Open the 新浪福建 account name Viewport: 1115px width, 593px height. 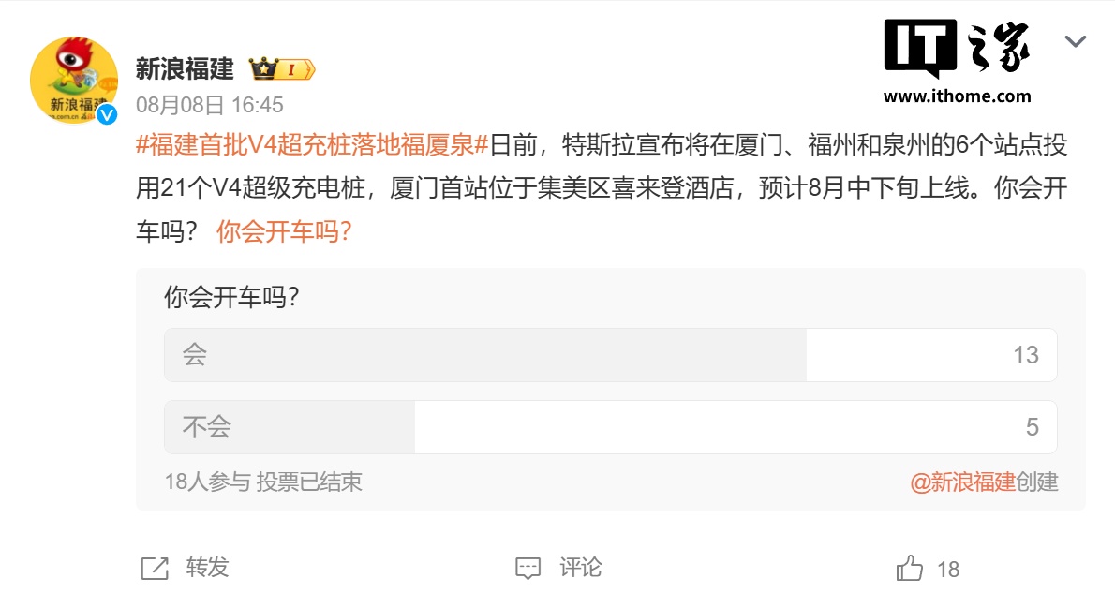(185, 68)
